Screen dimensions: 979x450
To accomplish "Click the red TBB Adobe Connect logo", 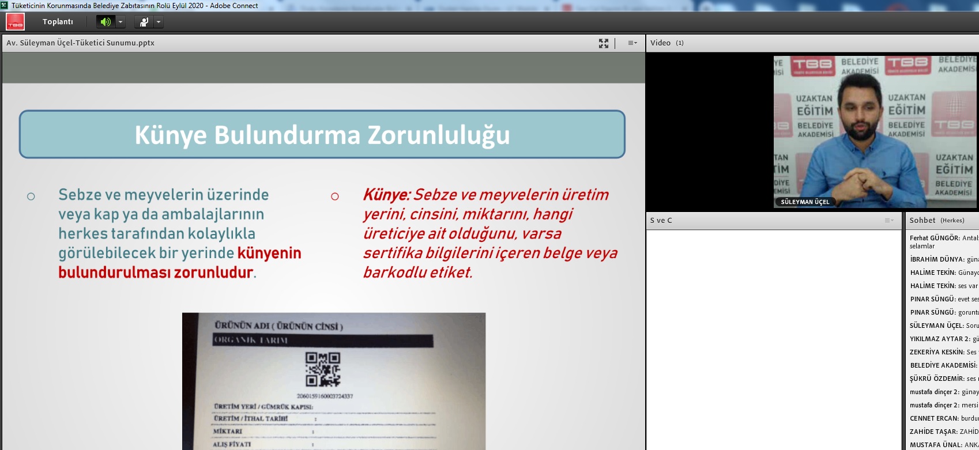I will tap(15, 22).
